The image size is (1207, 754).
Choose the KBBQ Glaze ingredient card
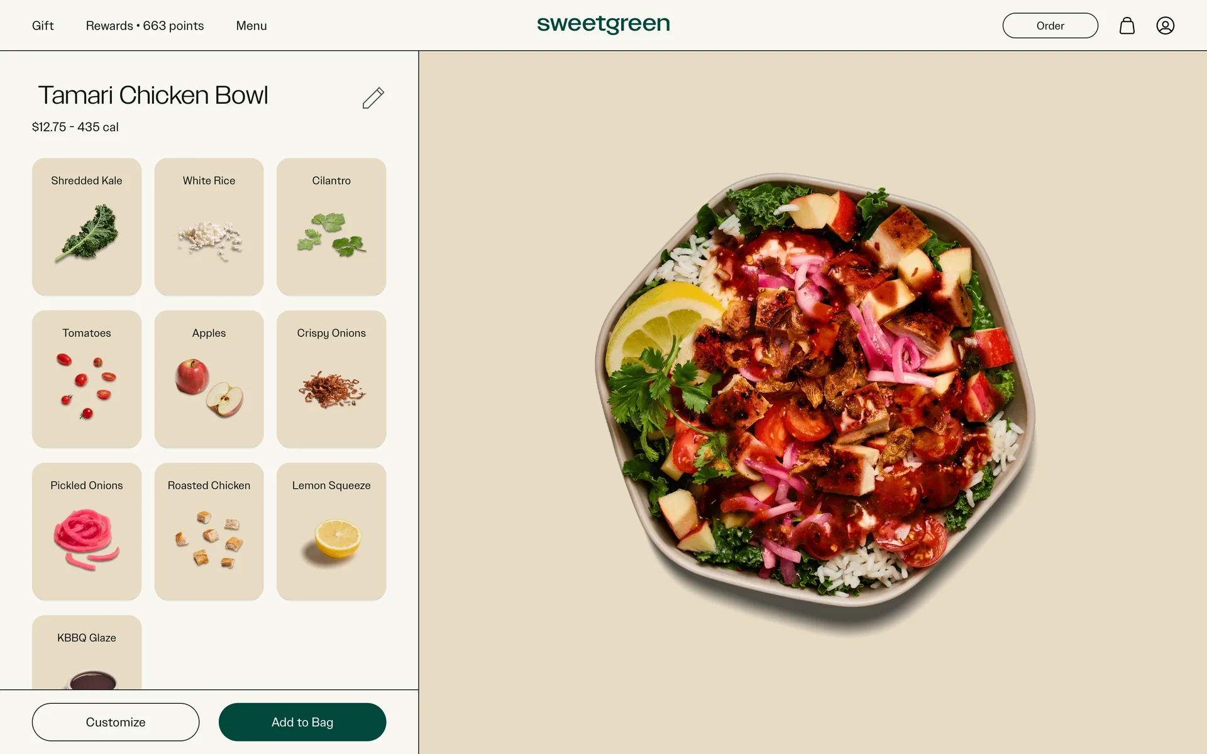pos(87,652)
